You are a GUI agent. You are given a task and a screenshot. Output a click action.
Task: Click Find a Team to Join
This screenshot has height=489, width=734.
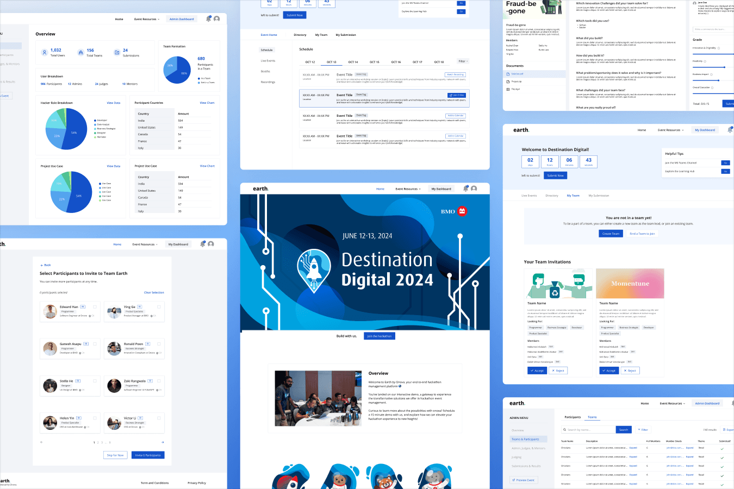642,234
